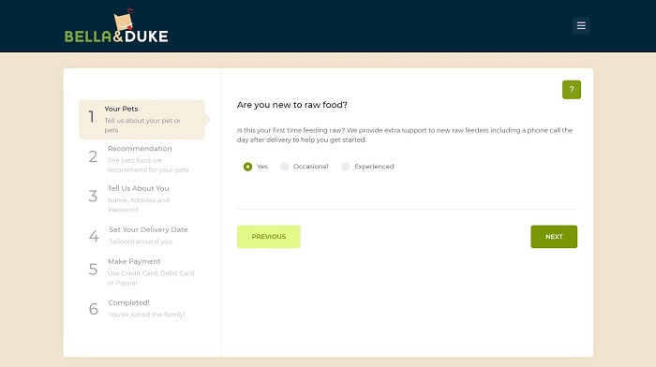Click the green question mark help icon
Screen dimensions: 656x367
[x=571, y=90]
